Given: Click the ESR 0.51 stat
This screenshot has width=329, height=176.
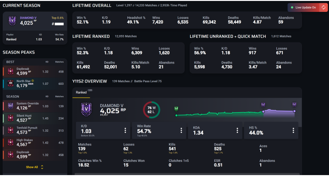Looking at the screenshot, I should 218,163.
